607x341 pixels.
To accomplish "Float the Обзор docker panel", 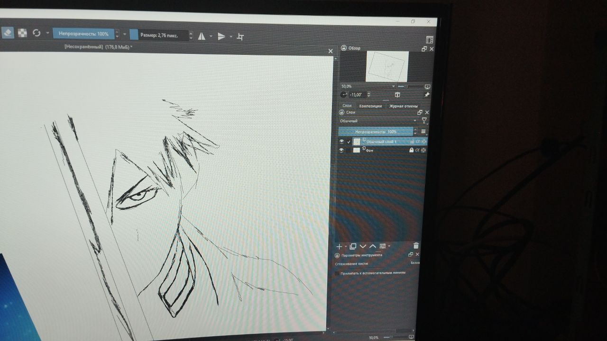I will [424, 49].
